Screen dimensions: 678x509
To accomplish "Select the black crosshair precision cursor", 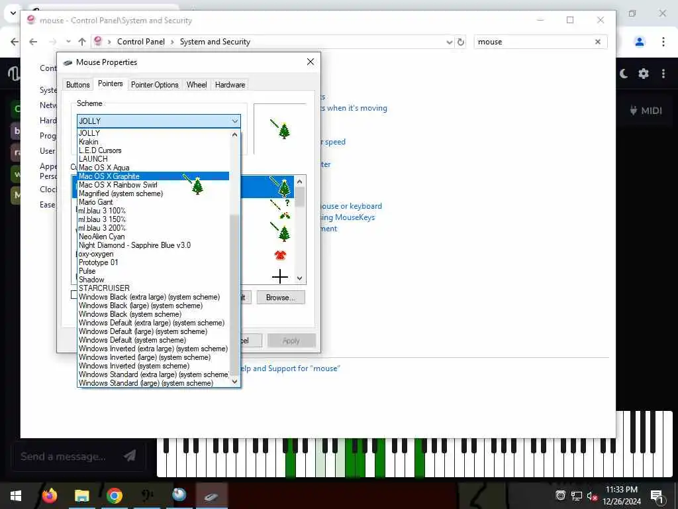I will coord(280,276).
